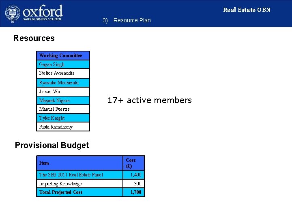Click the Oxford Said Business School wordmark
This screenshot has width=292, height=219.
tap(43, 13)
